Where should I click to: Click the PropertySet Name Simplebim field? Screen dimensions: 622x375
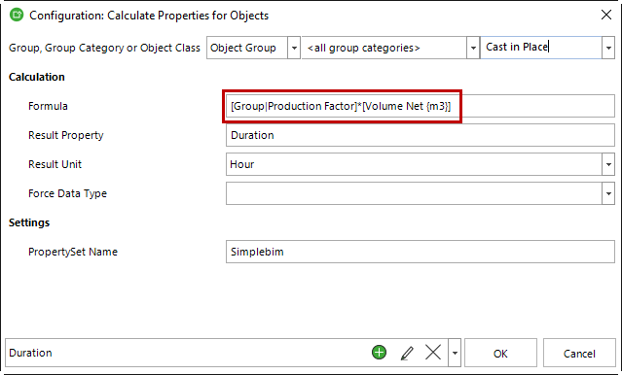click(421, 252)
